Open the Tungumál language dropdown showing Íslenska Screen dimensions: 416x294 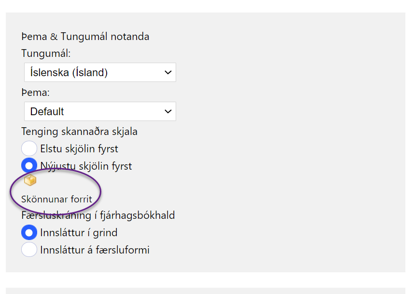tap(100, 72)
